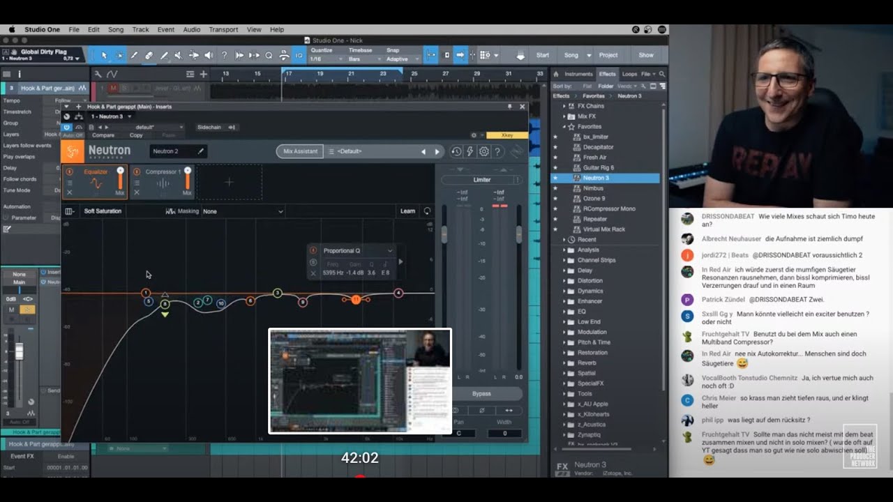Click the EQ reset circular arrow icon
The height and width of the screenshot is (502, 893).
pyautogui.click(x=427, y=211)
